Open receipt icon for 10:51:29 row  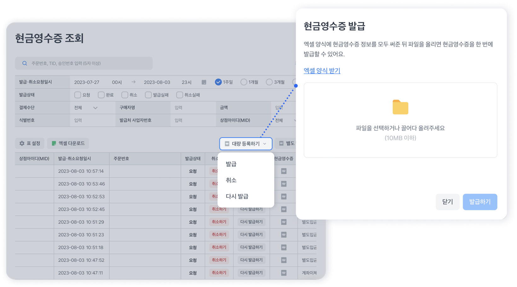[284, 222]
